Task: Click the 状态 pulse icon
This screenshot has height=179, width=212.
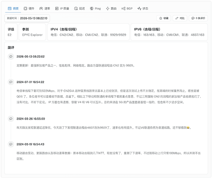Action: [139, 9]
